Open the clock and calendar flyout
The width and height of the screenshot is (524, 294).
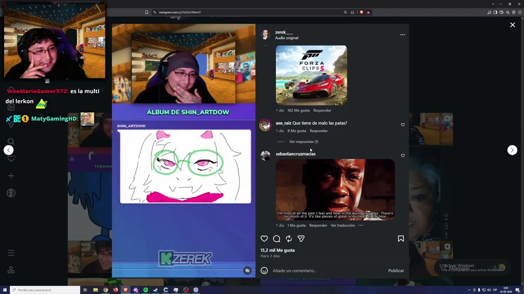[x=506, y=290]
